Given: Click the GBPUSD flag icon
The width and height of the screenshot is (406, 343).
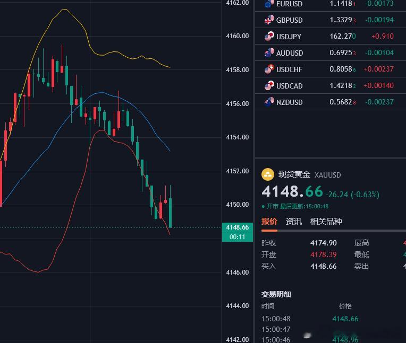Looking at the screenshot, I should 269,20.
